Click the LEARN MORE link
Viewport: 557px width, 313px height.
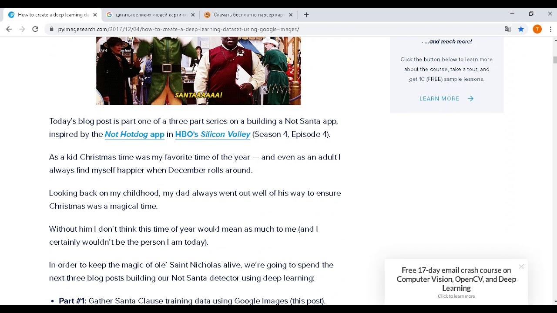(x=440, y=99)
